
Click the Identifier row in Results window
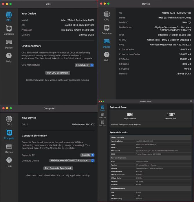[151, 168]
